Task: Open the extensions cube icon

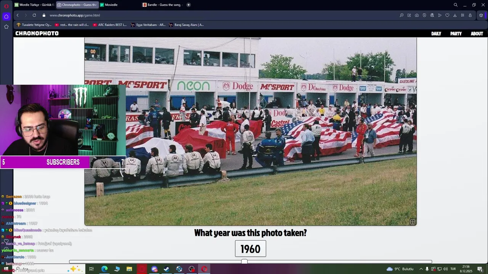Action: (481, 15)
